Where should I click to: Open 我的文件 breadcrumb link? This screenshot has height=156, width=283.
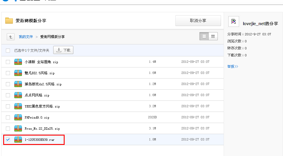[x=26, y=37]
